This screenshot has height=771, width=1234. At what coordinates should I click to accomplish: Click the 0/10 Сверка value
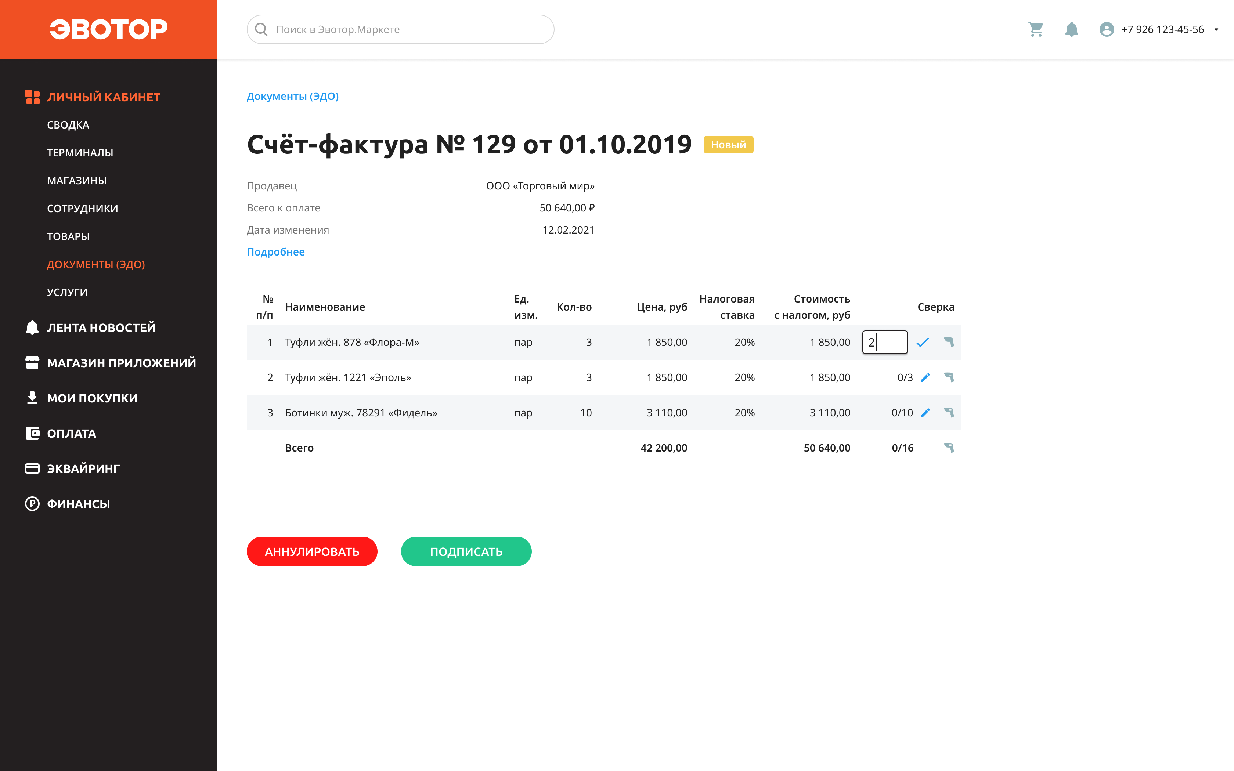pyautogui.click(x=902, y=413)
